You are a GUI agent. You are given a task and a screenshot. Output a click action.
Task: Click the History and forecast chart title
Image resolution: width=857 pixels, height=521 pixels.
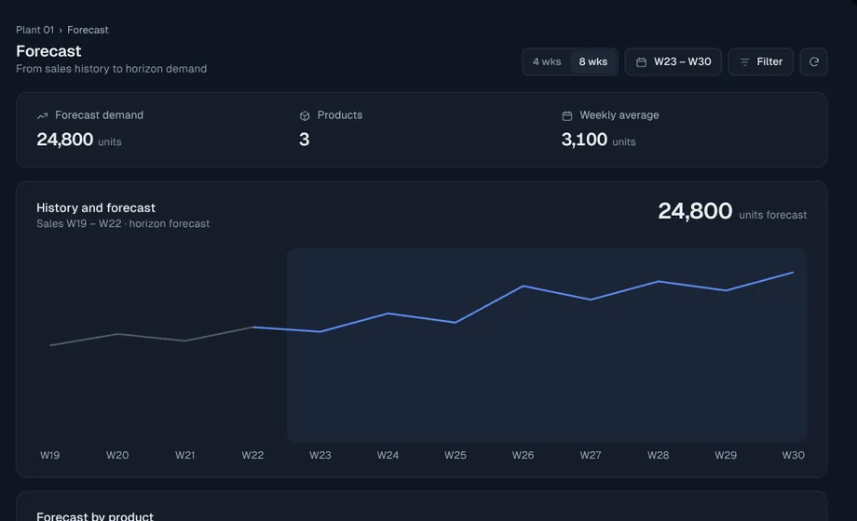point(96,208)
